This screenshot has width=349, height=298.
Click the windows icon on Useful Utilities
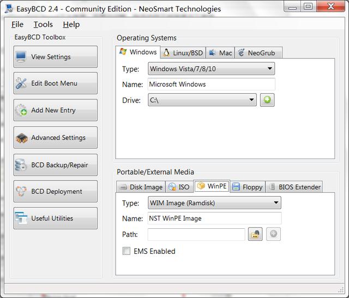click(21, 218)
